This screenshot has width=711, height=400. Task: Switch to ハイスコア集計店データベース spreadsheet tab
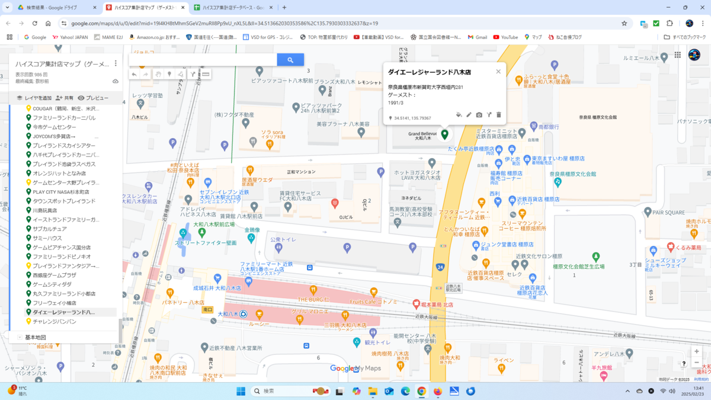click(233, 8)
